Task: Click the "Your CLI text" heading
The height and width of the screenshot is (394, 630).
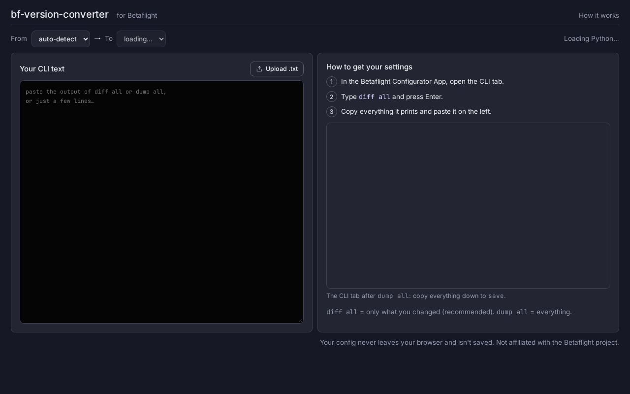Action: [x=42, y=69]
